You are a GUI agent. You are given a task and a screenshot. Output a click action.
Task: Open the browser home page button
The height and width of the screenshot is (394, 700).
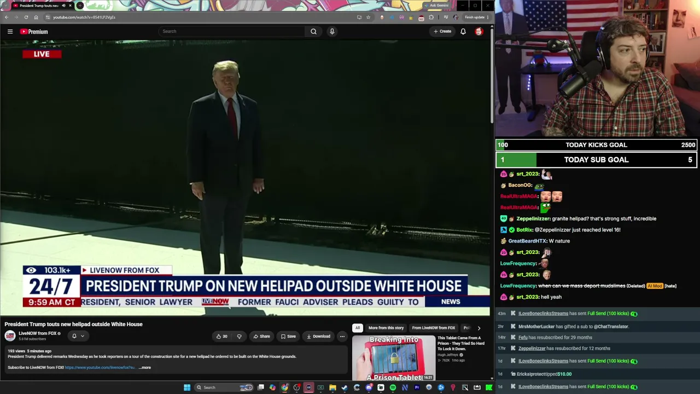coord(36,17)
